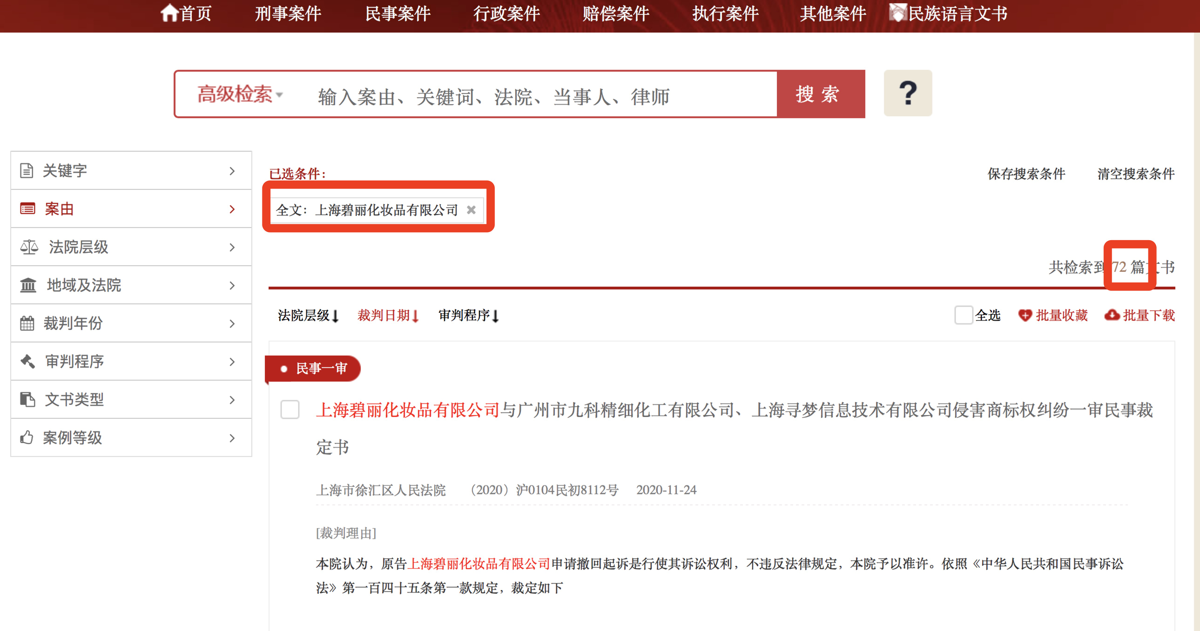Sort results by 审判程序
This screenshot has width=1200, height=631.
pyautogui.click(x=469, y=315)
